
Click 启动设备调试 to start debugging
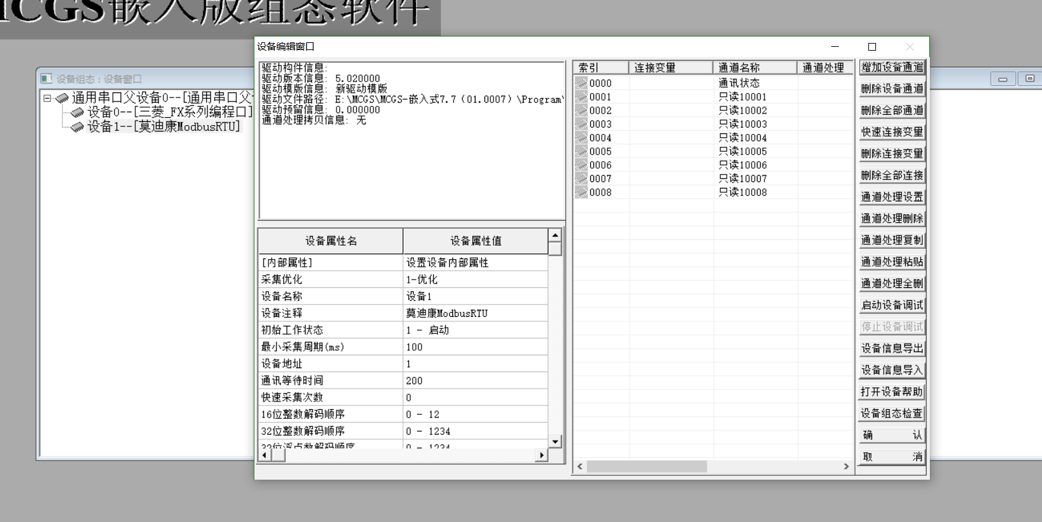(x=891, y=305)
